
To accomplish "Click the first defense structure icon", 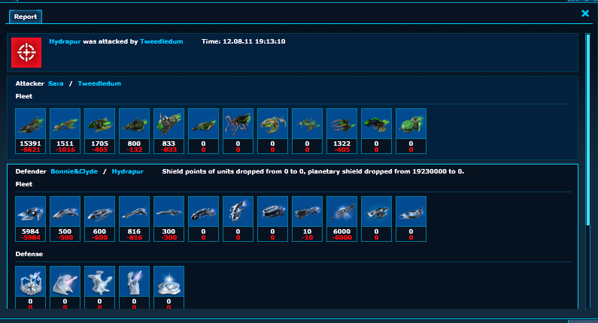I will click(31, 282).
